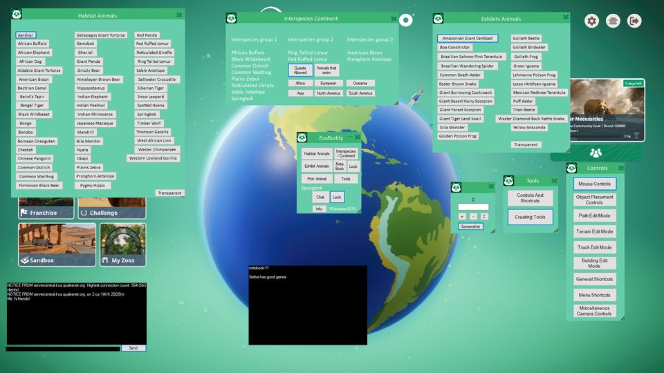Screen dimensions: 664x373
Task: Open Mouse Controls in Controls panel
Action: point(594,184)
